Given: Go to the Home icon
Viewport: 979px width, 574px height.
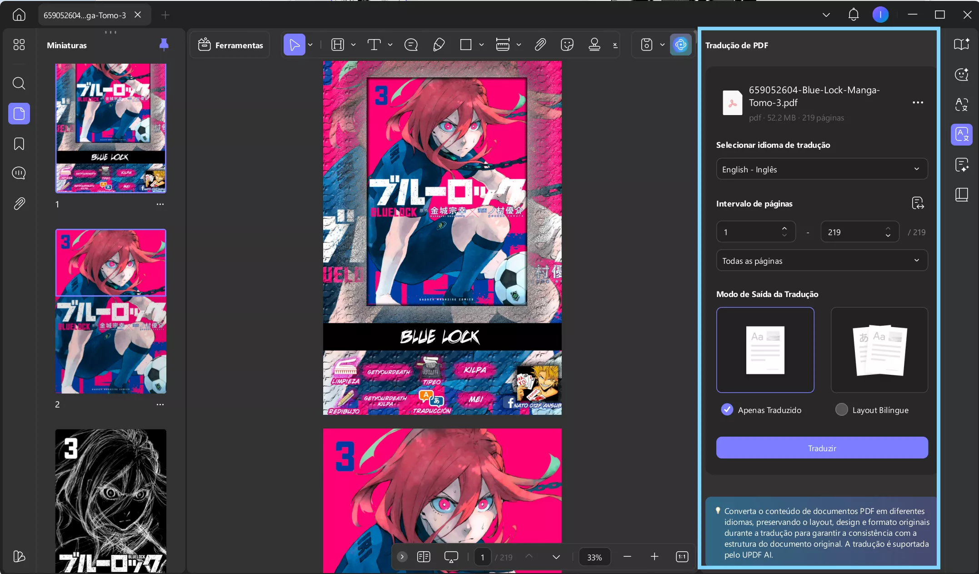Looking at the screenshot, I should click(x=19, y=15).
